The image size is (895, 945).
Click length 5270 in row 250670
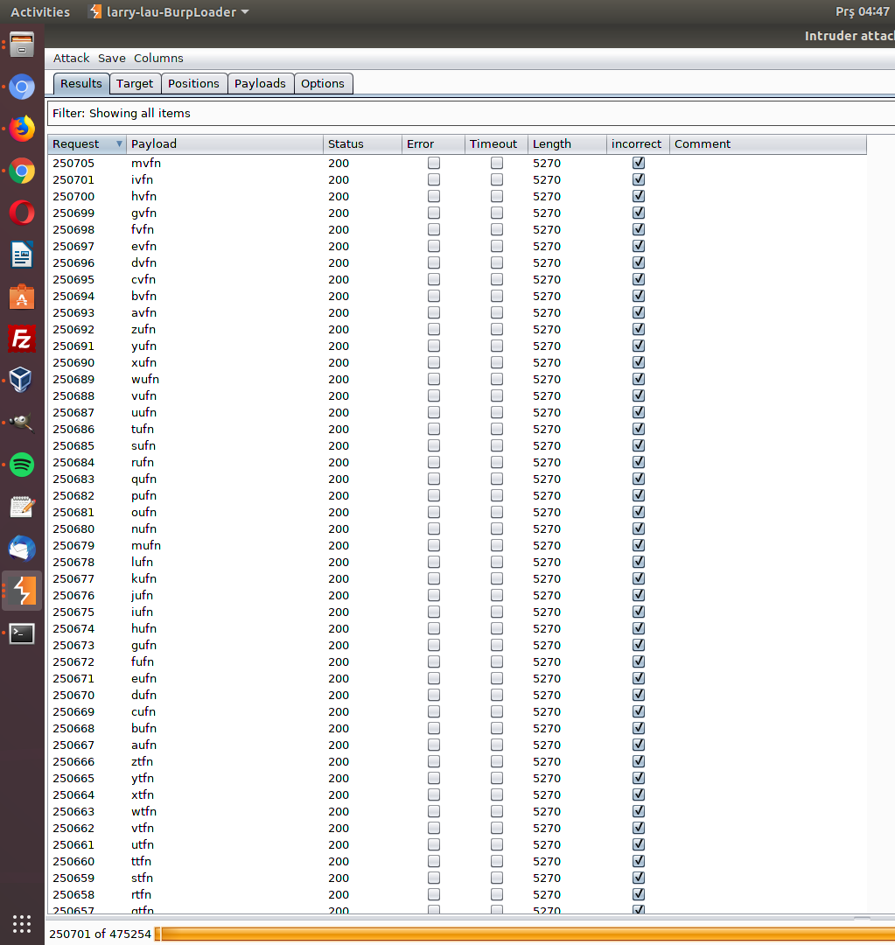[547, 695]
